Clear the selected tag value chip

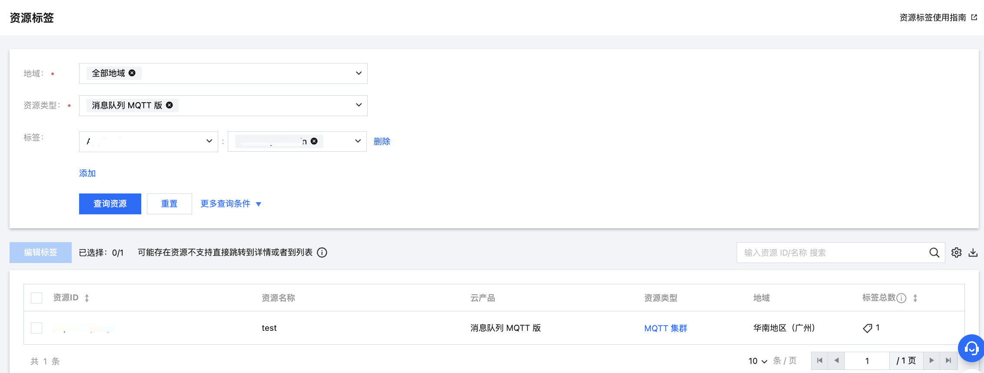pyautogui.click(x=314, y=141)
